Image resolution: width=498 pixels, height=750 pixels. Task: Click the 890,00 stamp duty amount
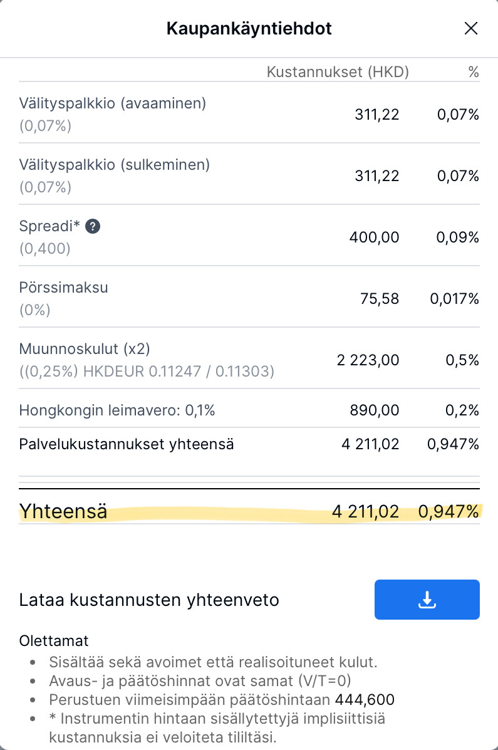tap(375, 410)
